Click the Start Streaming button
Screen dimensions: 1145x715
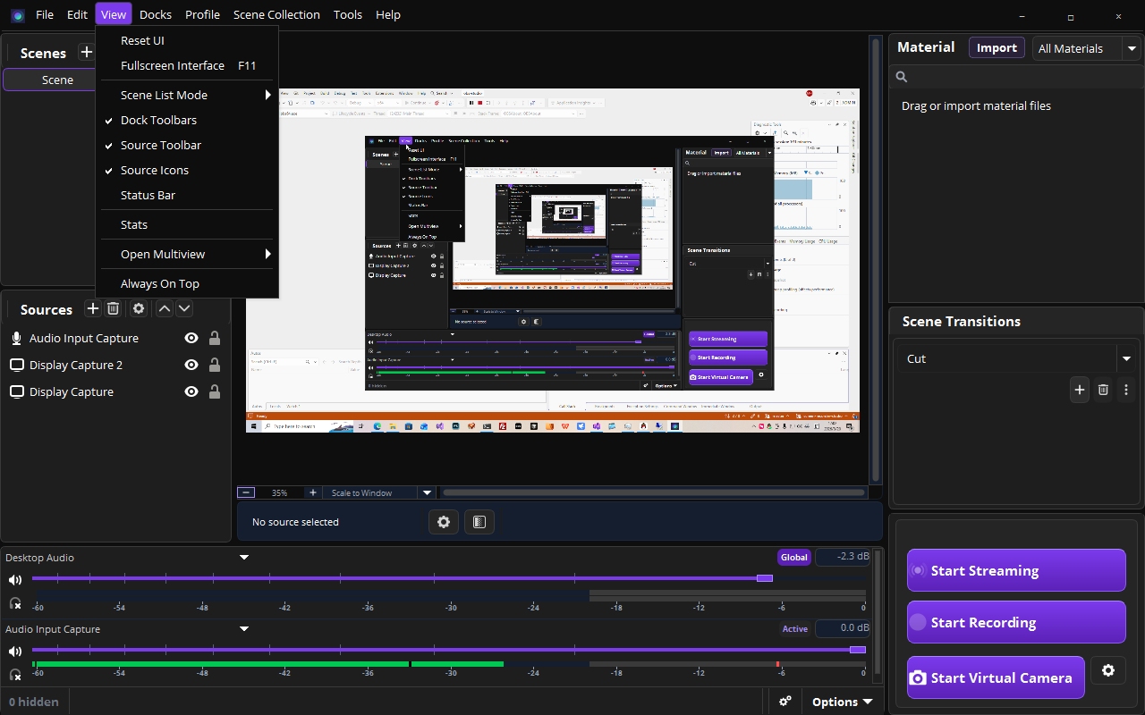(x=1016, y=570)
